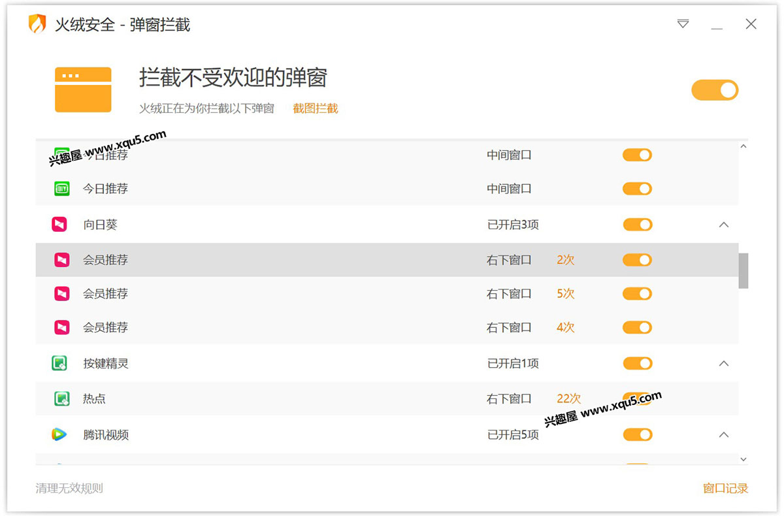Image resolution: width=784 pixels, height=516 pixels.
Task: Toggle the main popup blocking switch
Action: (x=715, y=90)
